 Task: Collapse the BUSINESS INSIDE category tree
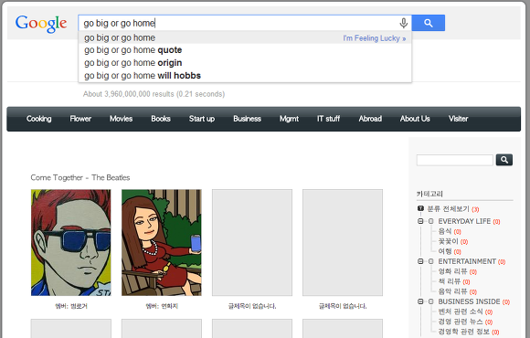point(420,301)
